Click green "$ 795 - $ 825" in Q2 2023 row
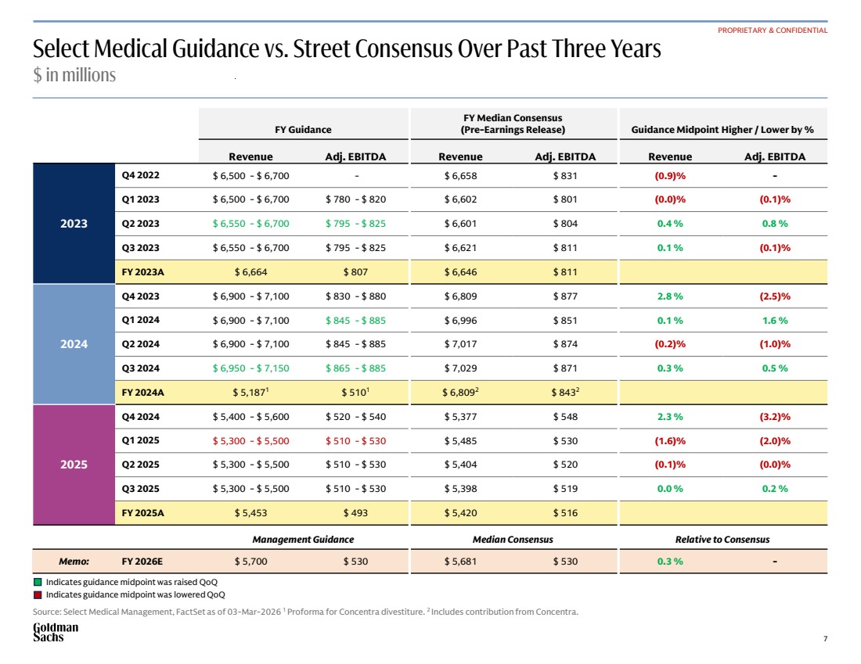 click(356, 224)
